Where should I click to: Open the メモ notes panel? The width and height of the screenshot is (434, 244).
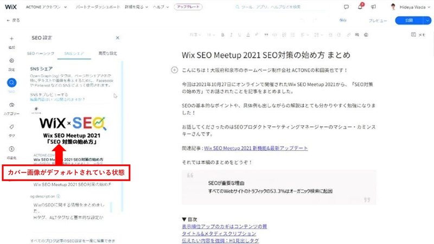click(418, 35)
